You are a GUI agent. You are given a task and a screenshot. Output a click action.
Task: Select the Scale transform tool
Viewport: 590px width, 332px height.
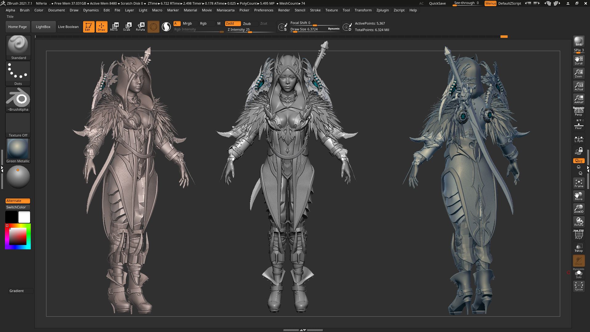[x=127, y=27]
